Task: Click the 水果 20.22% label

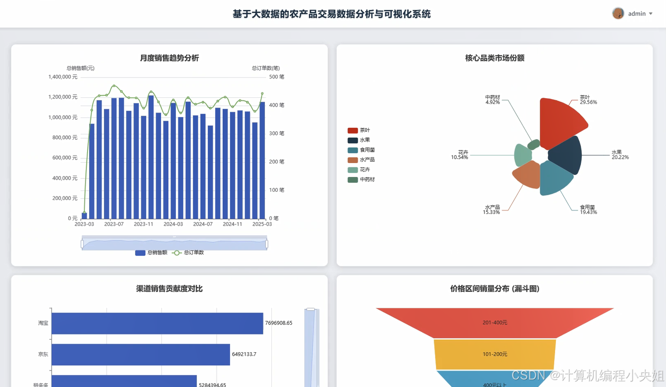Action: coord(620,155)
